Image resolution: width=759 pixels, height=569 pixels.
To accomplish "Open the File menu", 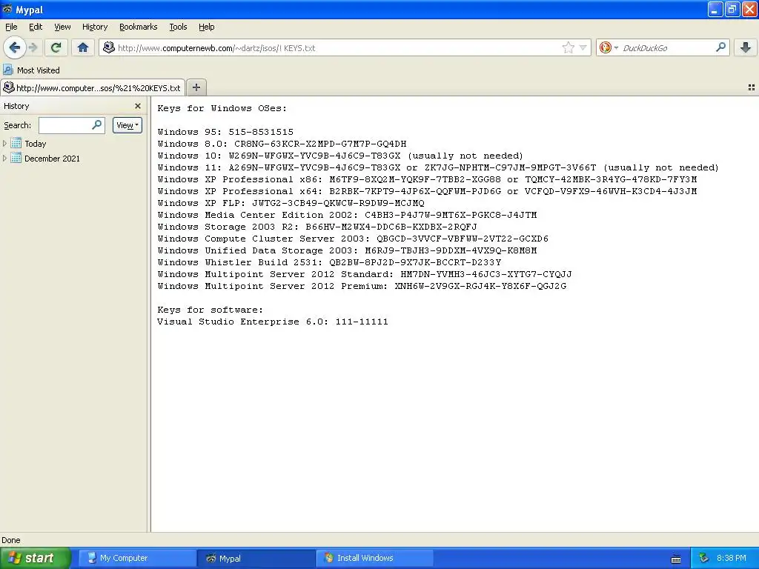I will tap(11, 27).
